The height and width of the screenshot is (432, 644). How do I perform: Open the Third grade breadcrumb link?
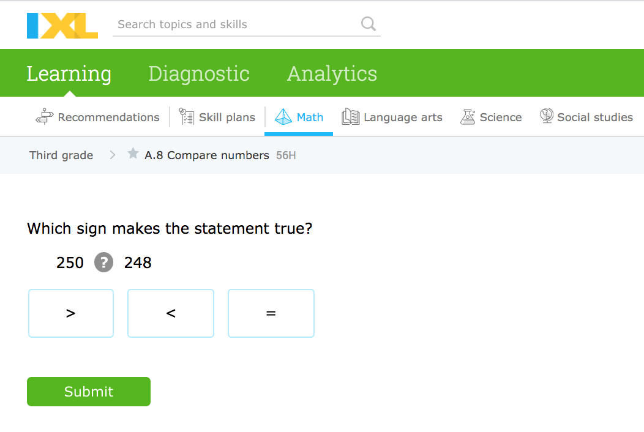(x=61, y=155)
